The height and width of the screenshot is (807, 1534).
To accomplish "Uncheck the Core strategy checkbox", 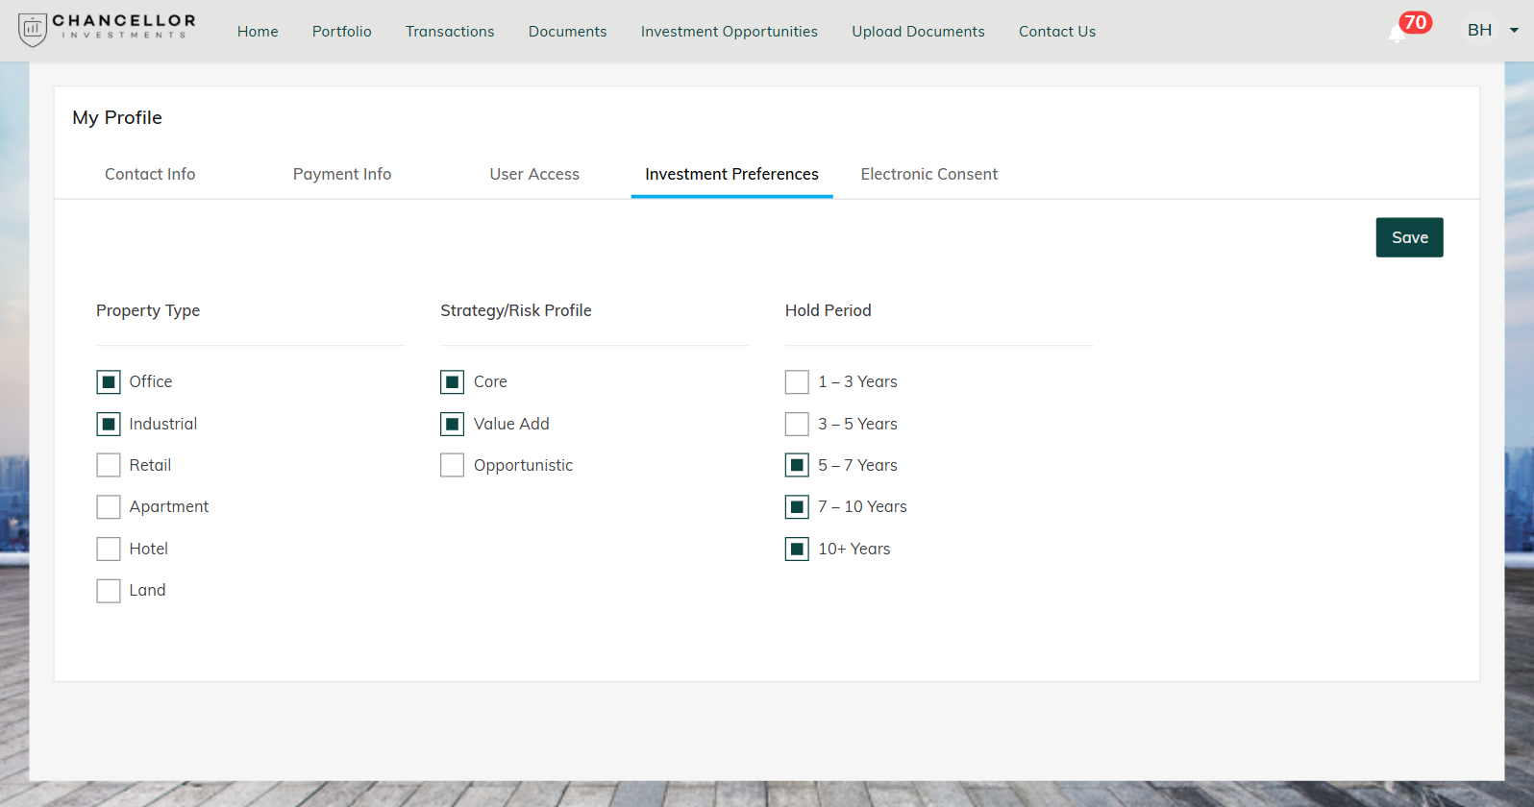I will [x=453, y=382].
